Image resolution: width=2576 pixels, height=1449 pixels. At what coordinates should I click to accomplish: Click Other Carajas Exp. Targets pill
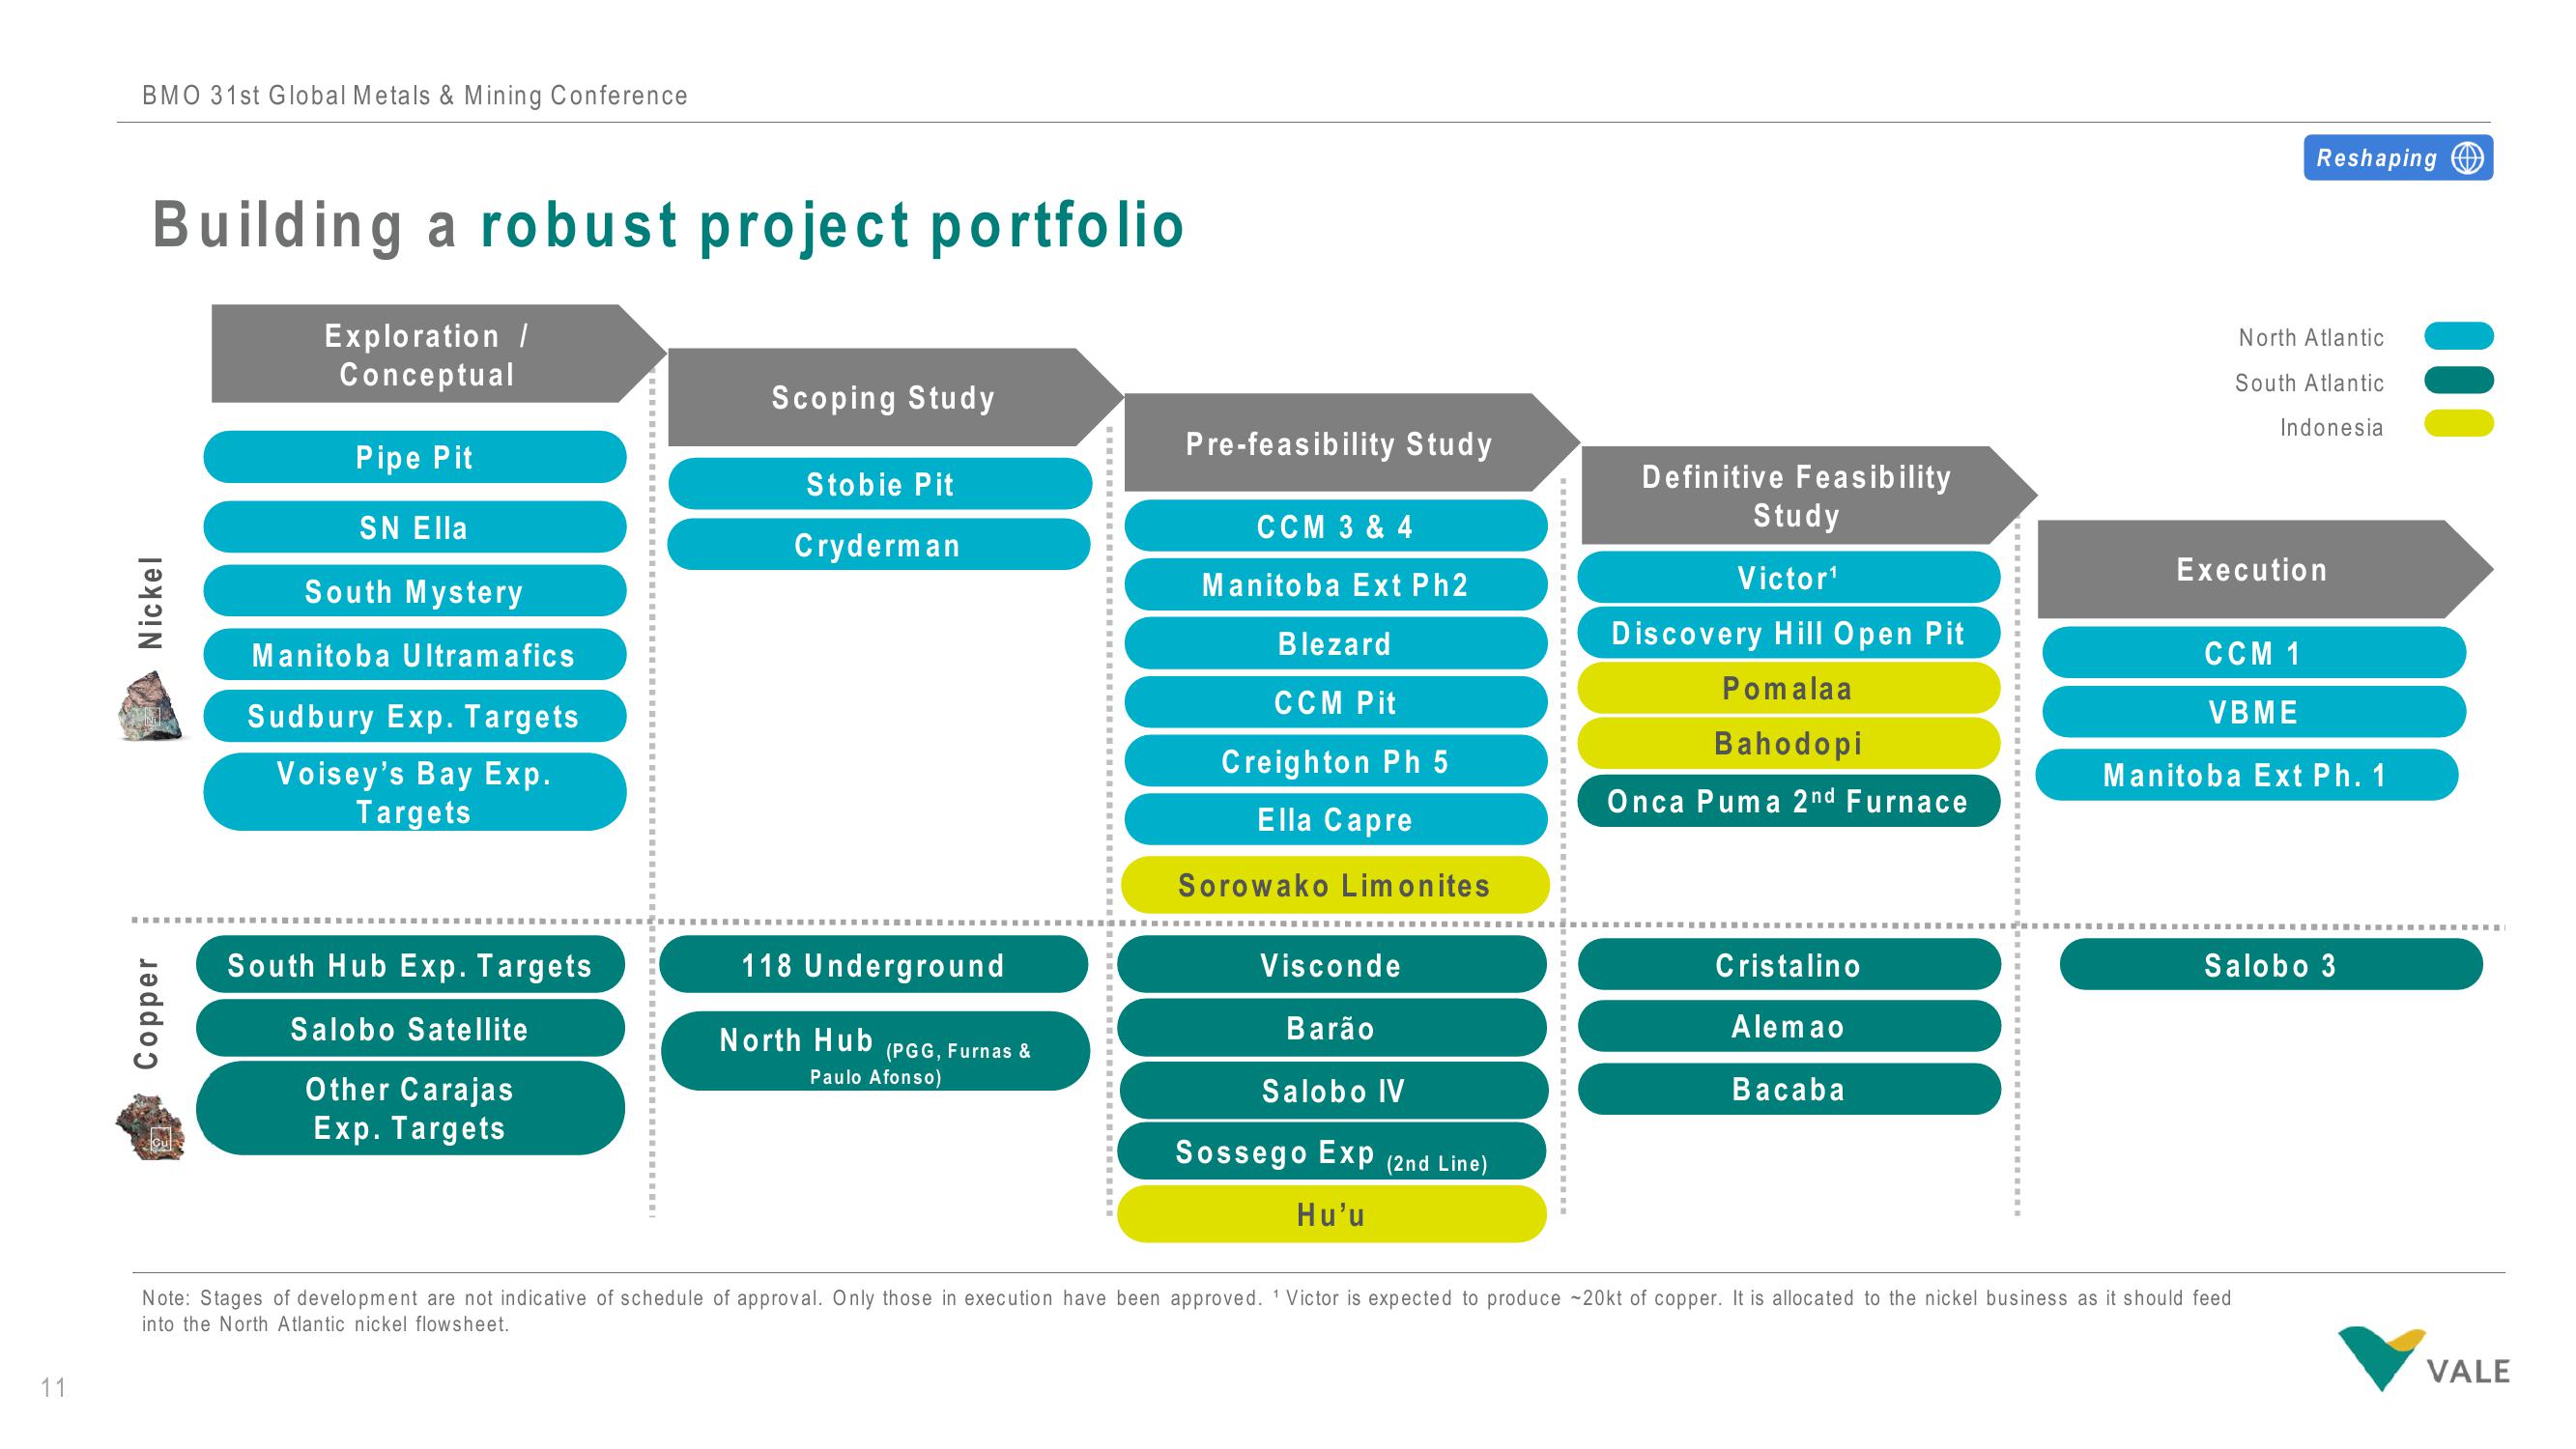tap(411, 1108)
